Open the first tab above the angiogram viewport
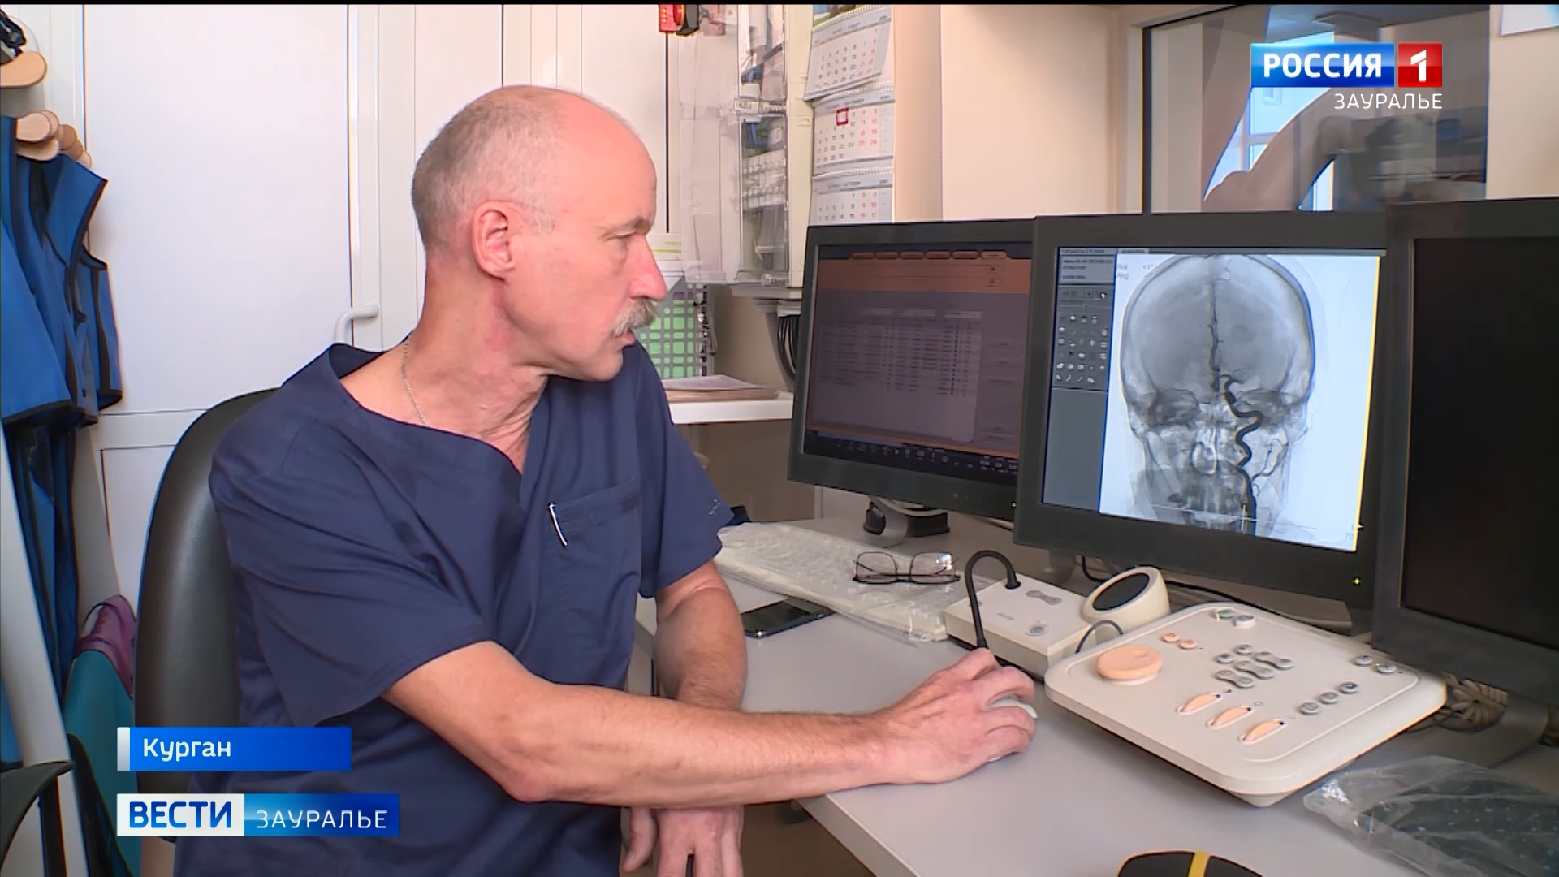Image resolution: width=1559 pixels, height=877 pixels. pyautogui.click(x=1131, y=252)
